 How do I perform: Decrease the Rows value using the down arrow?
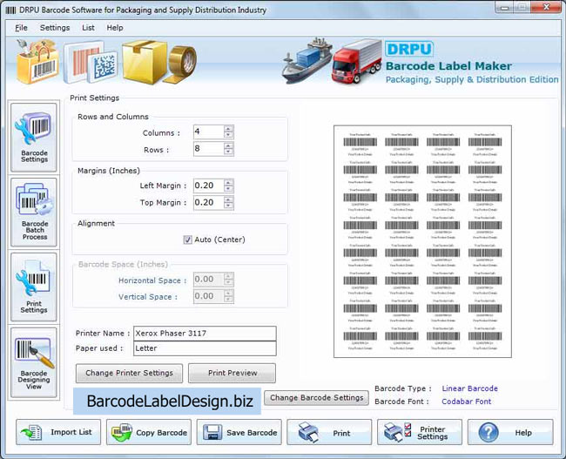point(228,153)
